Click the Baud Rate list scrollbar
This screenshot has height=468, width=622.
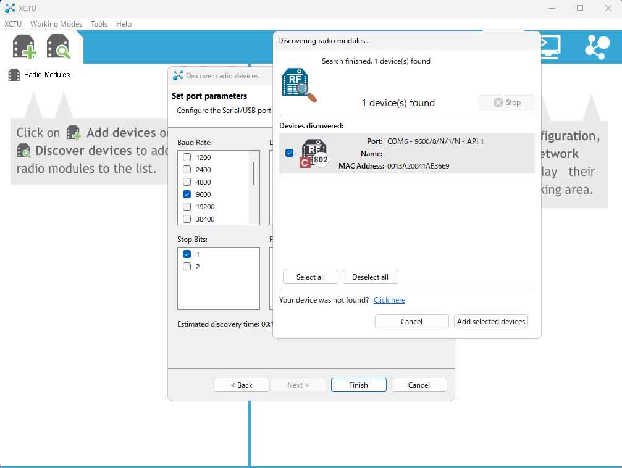pyautogui.click(x=254, y=173)
